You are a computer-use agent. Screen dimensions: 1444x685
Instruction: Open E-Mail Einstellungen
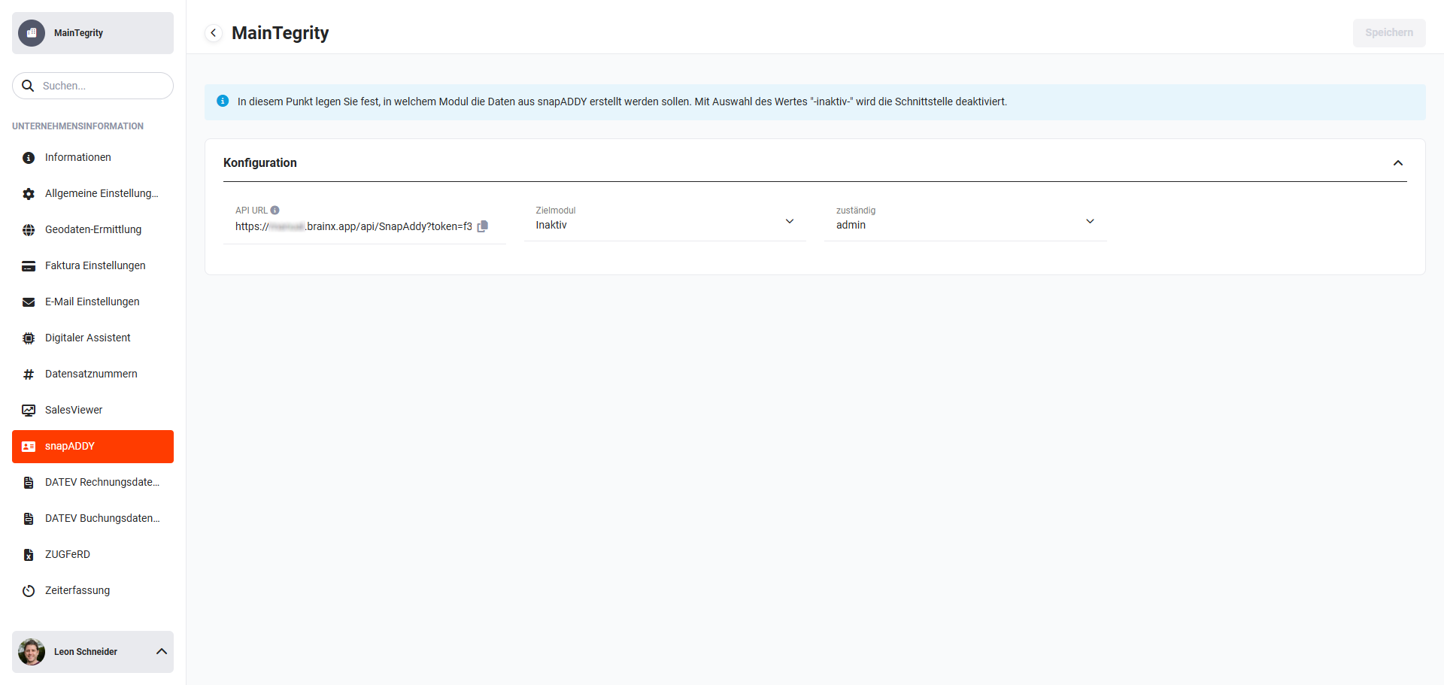coord(93,302)
